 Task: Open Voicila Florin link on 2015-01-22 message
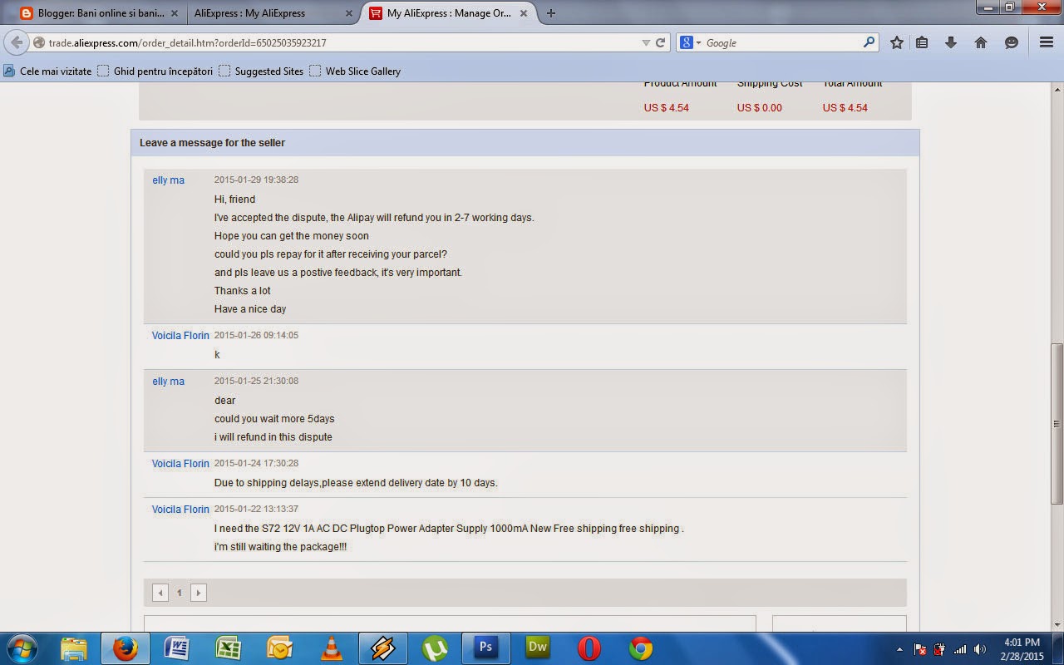180,510
